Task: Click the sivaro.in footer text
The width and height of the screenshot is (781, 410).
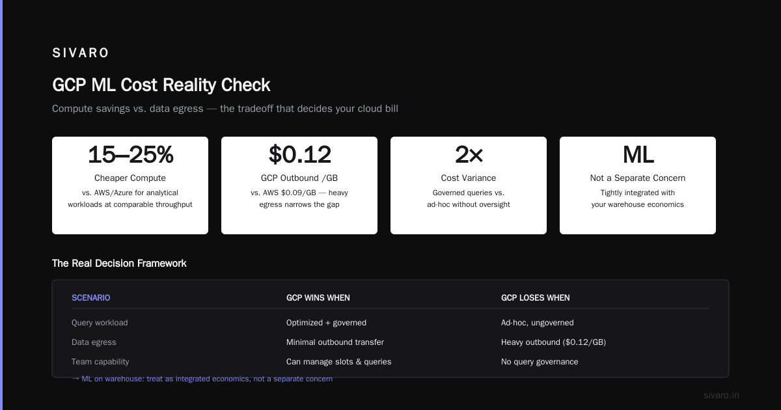Action: [722, 395]
